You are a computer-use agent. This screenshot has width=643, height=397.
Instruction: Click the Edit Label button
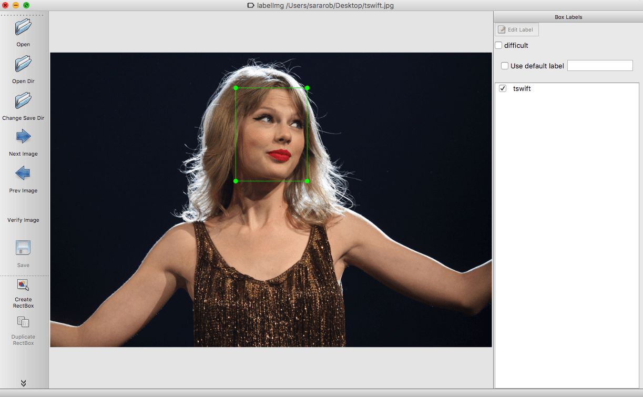pos(516,30)
